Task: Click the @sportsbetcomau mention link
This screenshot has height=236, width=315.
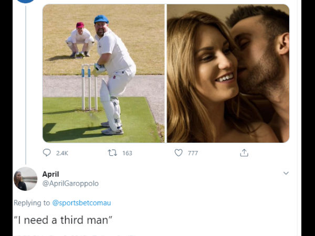Action: 81,202
